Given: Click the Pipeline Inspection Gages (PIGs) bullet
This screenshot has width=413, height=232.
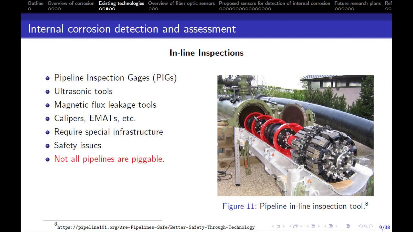Looking at the screenshot, I should pyautogui.click(x=116, y=78).
